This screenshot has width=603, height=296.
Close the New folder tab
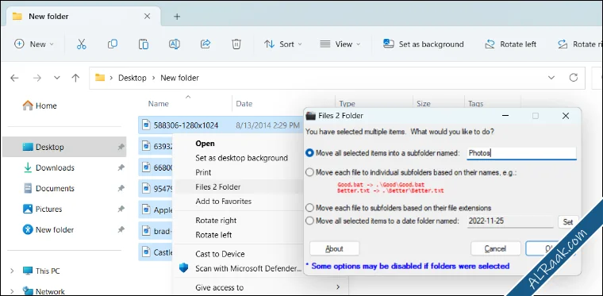[148, 17]
